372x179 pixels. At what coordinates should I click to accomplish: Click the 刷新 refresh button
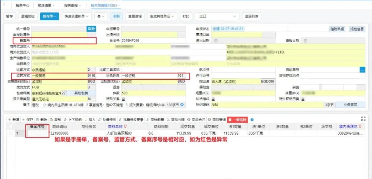[x=116, y=16]
